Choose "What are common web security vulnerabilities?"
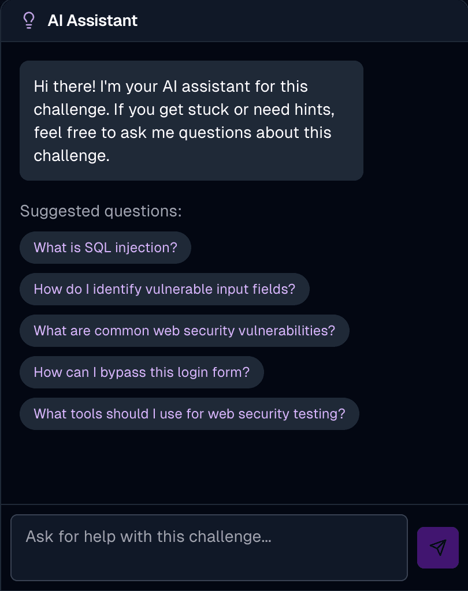This screenshot has height=591, width=468. click(x=184, y=331)
